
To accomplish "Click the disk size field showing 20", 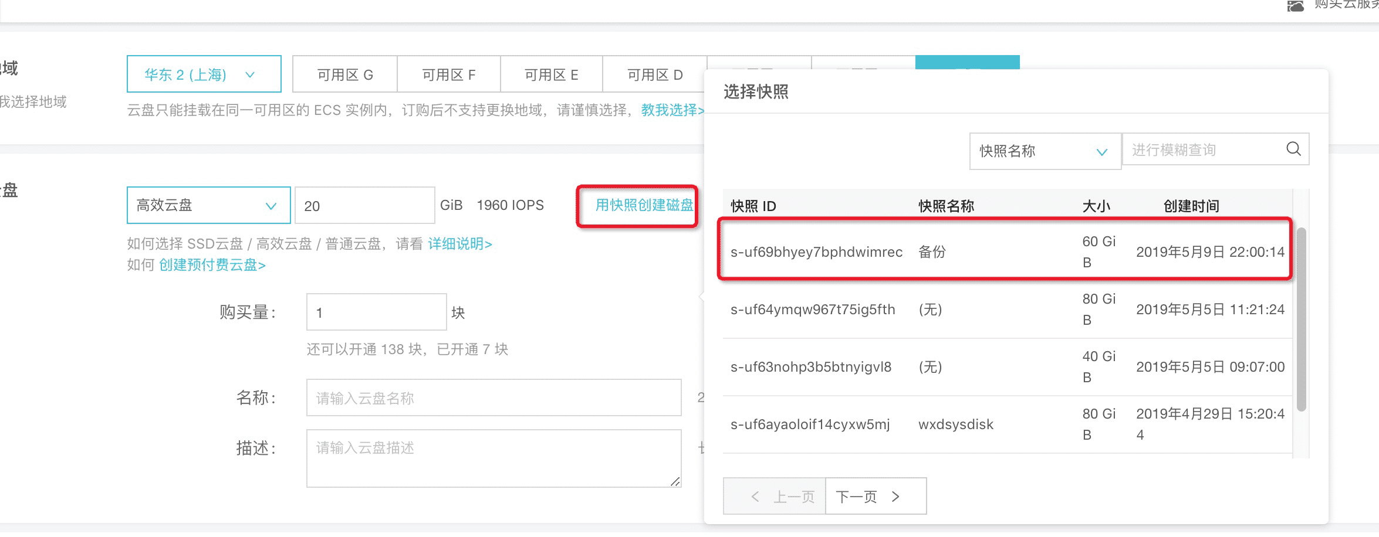I will (x=364, y=206).
